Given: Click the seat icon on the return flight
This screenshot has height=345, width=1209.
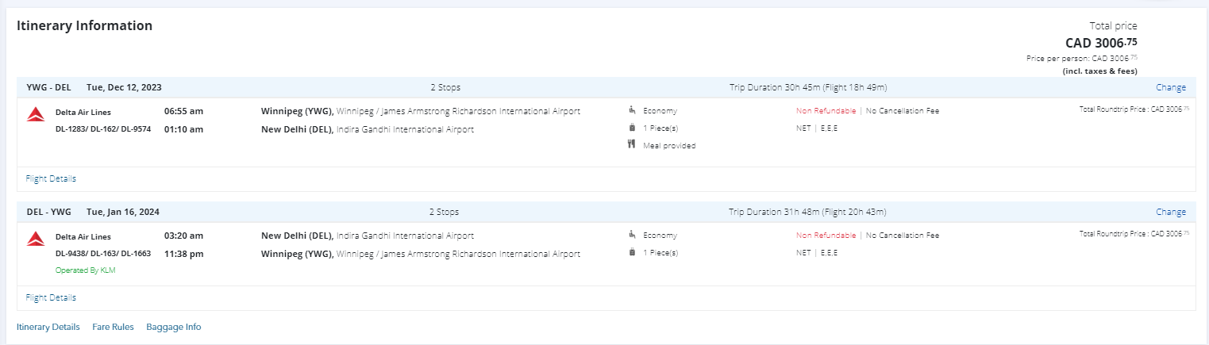Looking at the screenshot, I should pos(632,235).
